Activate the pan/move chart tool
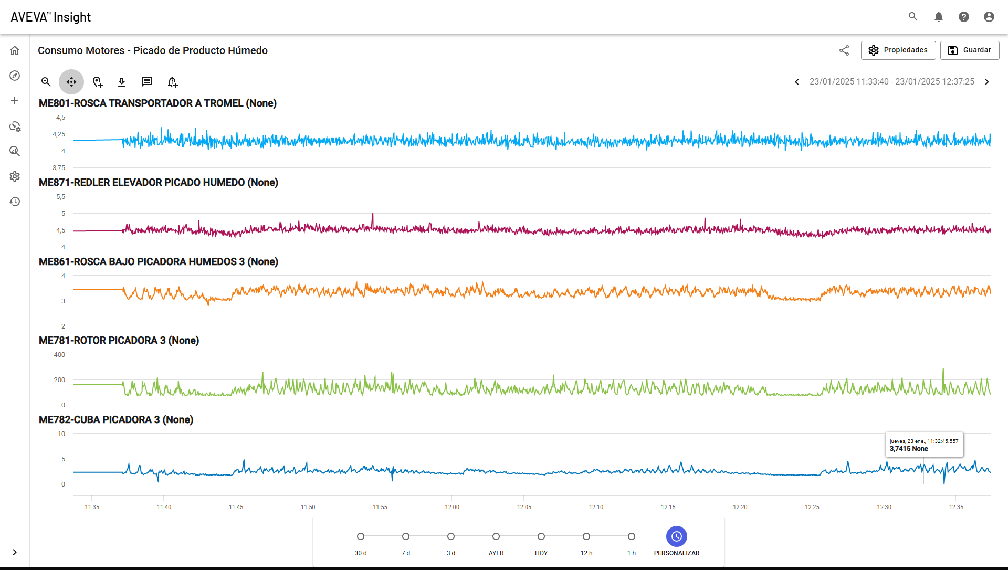The height and width of the screenshot is (570, 1008). coord(71,82)
